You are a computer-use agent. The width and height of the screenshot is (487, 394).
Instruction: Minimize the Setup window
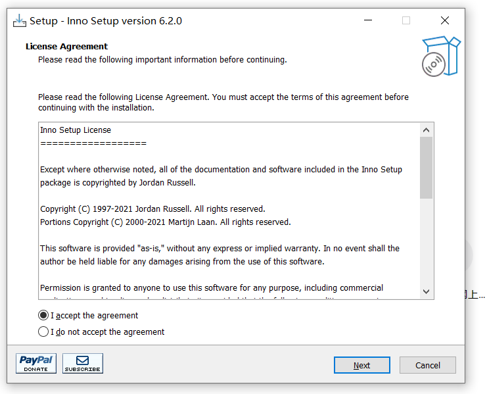368,20
